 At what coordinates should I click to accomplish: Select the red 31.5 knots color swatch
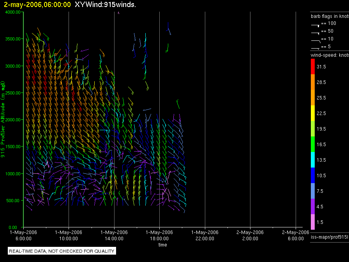click(x=313, y=67)
